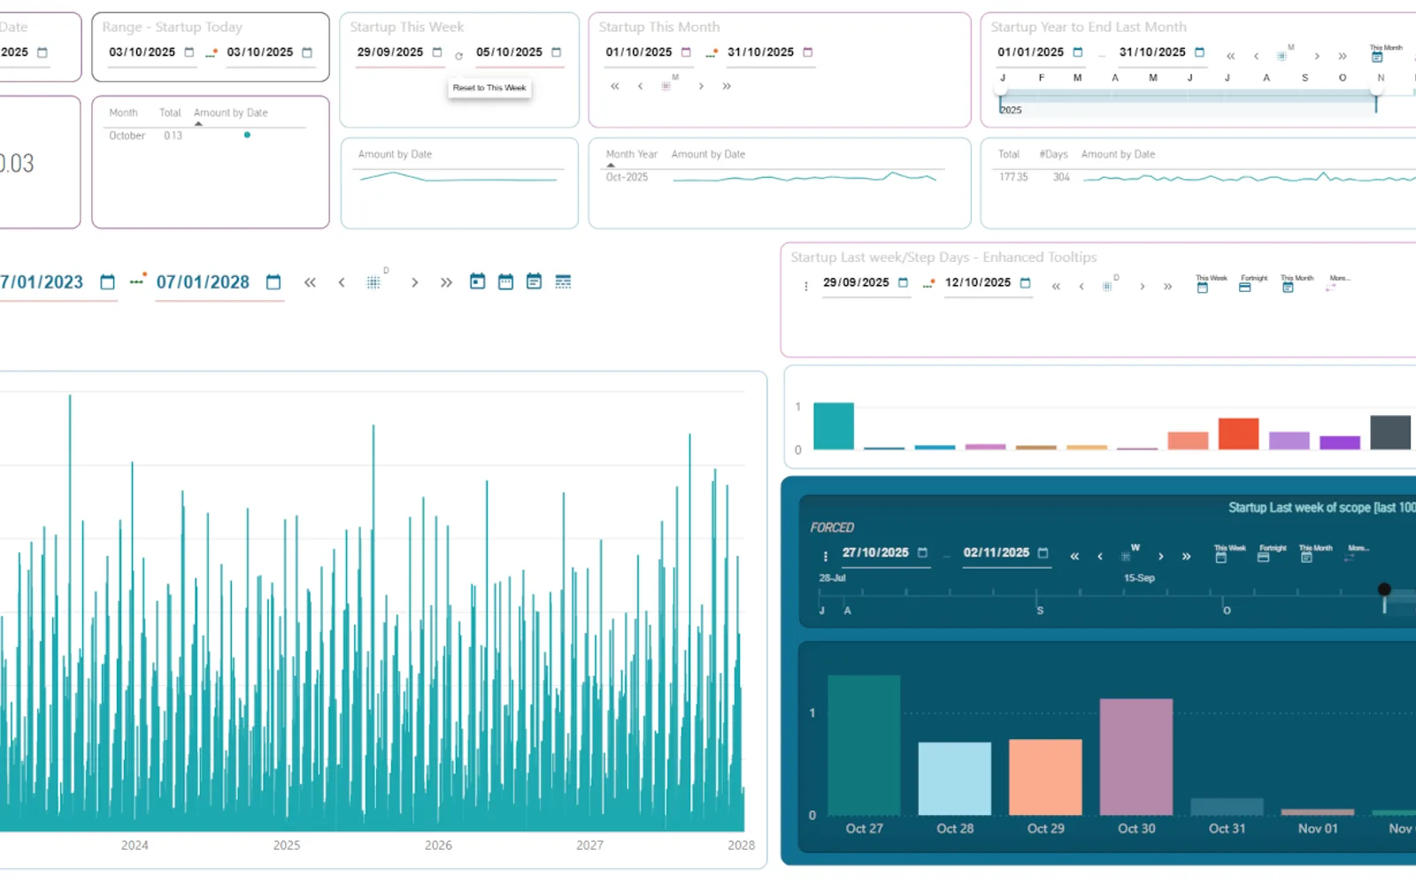The image size is (1416, 885).
Task: Change granularity level W in FORCED slicer
Action: 1126,557
